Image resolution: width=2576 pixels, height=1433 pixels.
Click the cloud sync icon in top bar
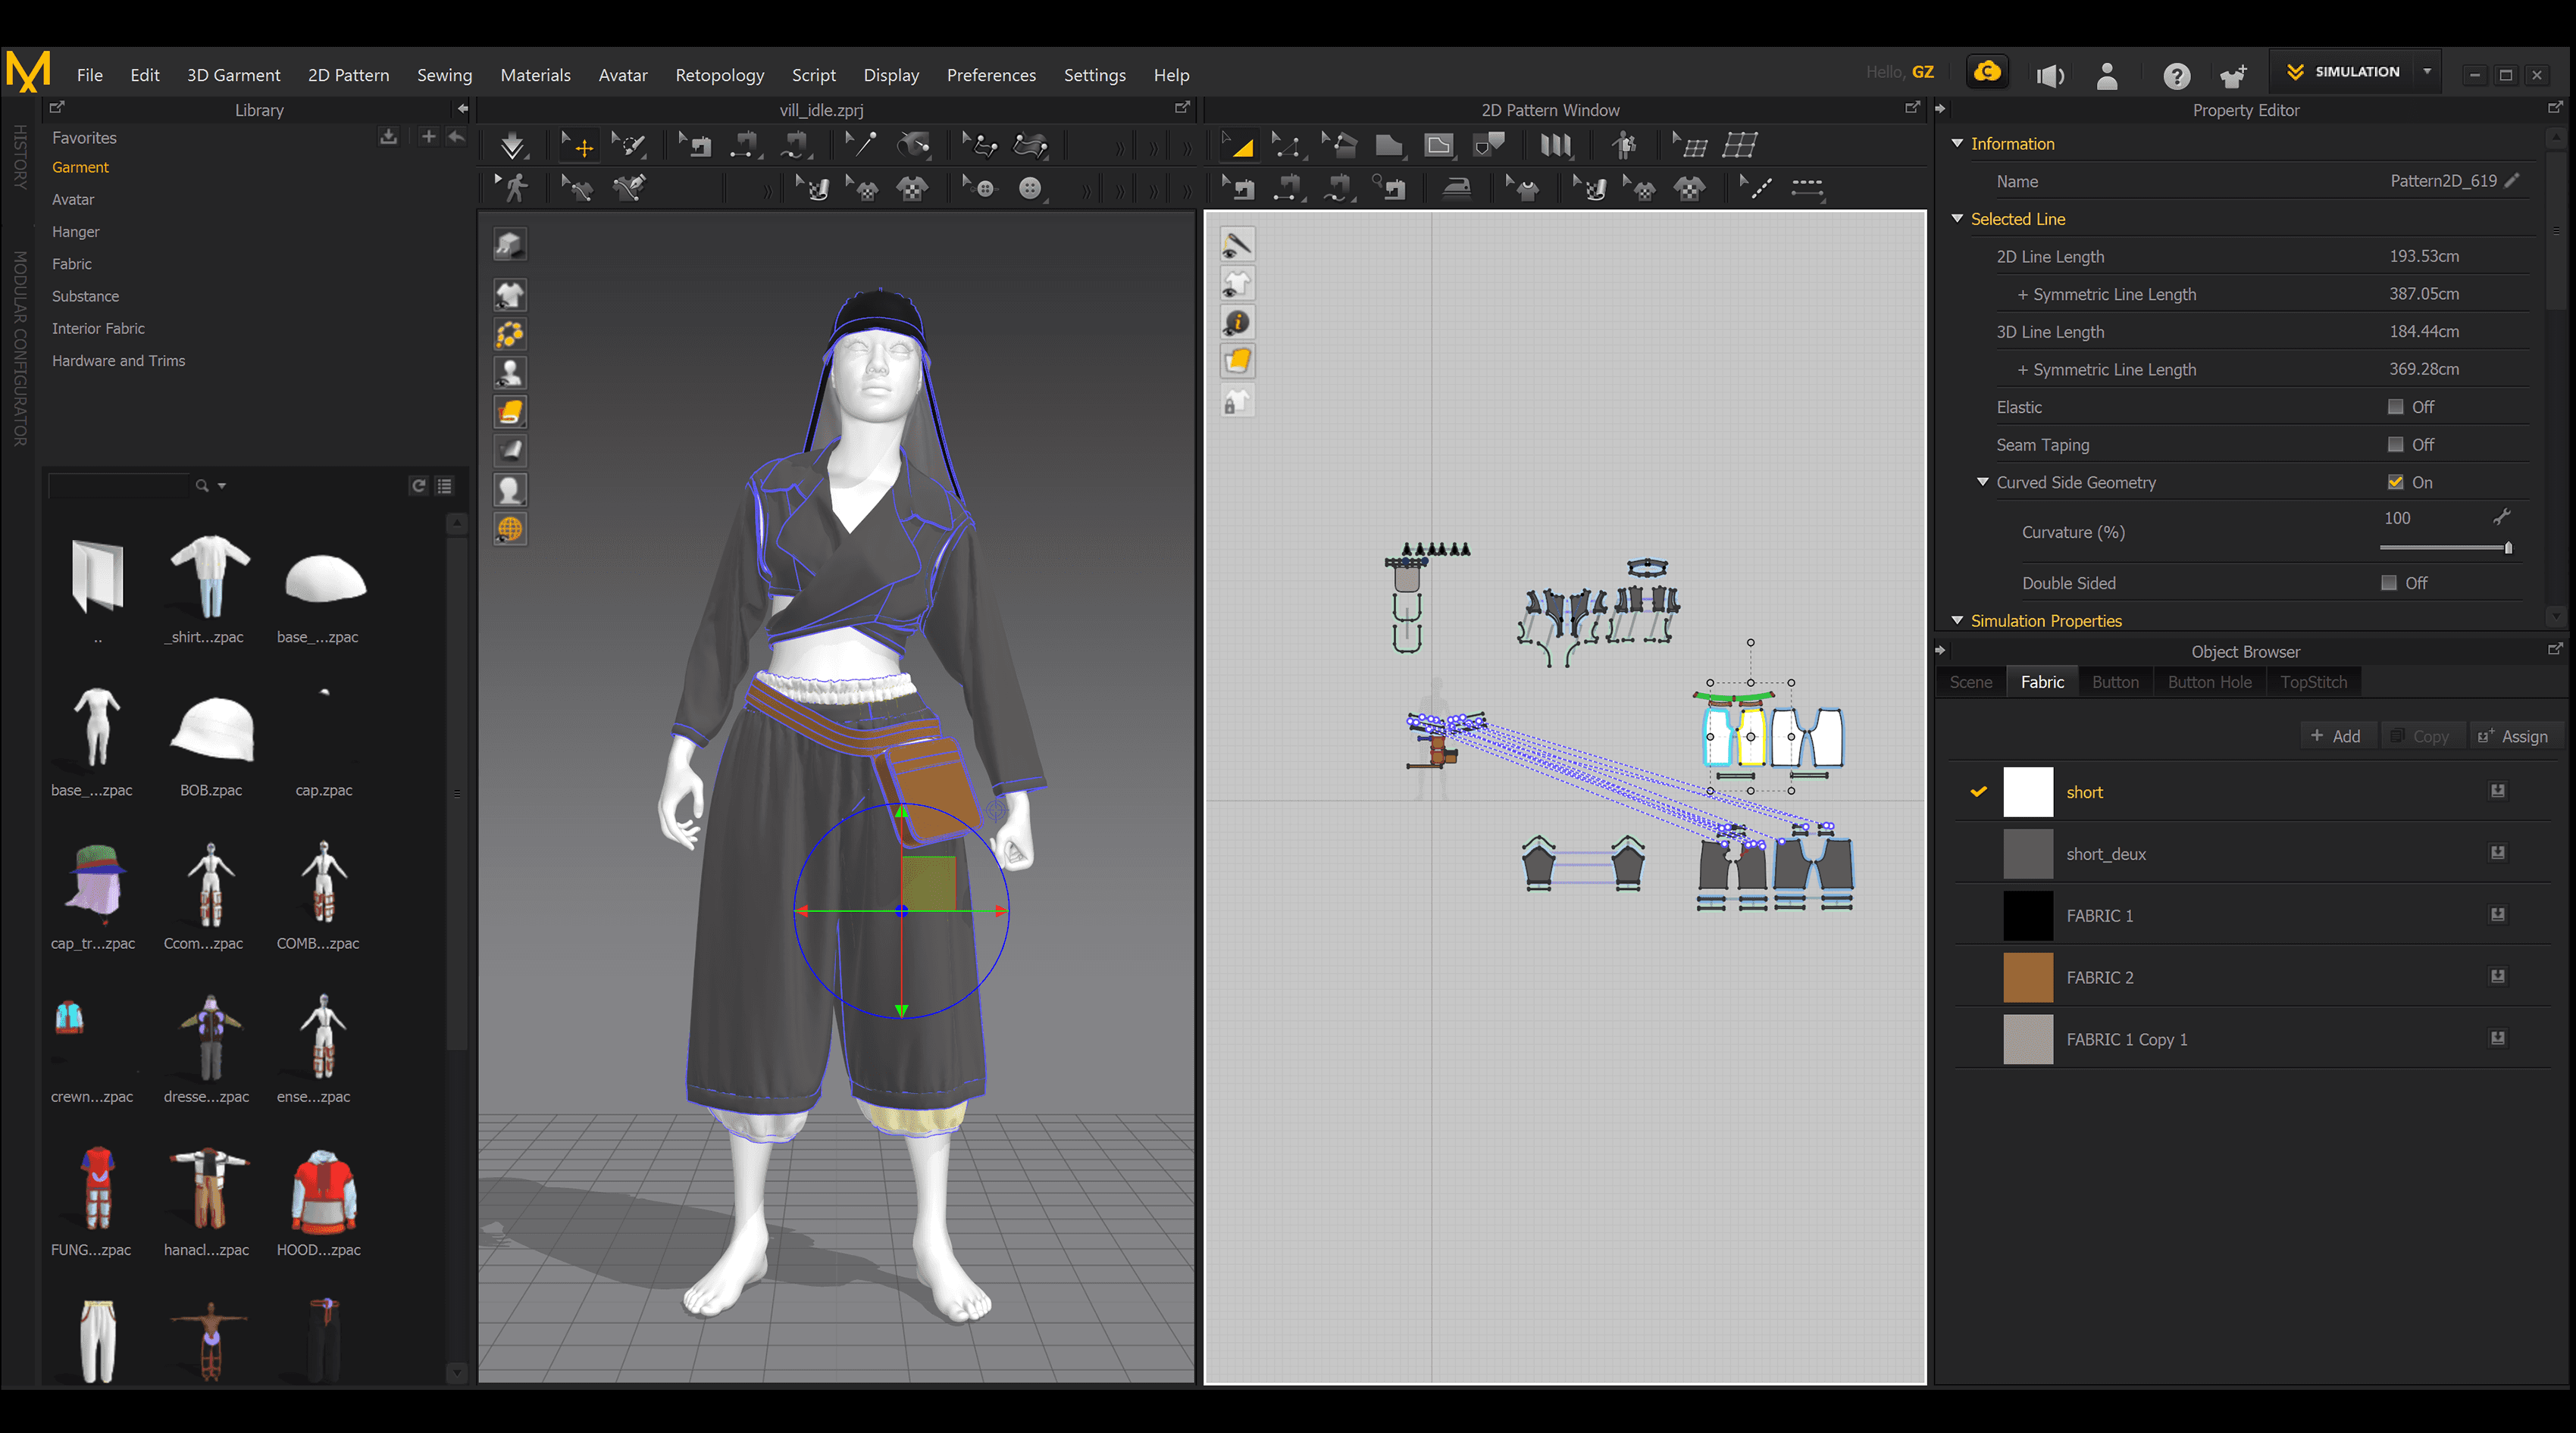(1987, 72)
